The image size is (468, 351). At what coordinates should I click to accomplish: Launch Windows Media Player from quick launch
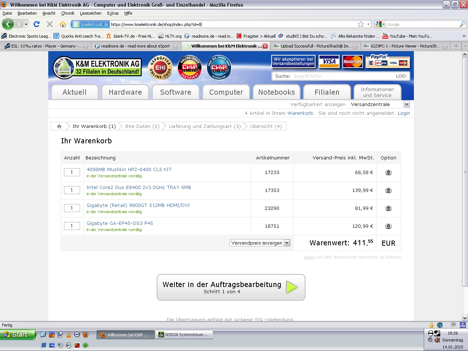pyautogui.click(x=77, y=335)
